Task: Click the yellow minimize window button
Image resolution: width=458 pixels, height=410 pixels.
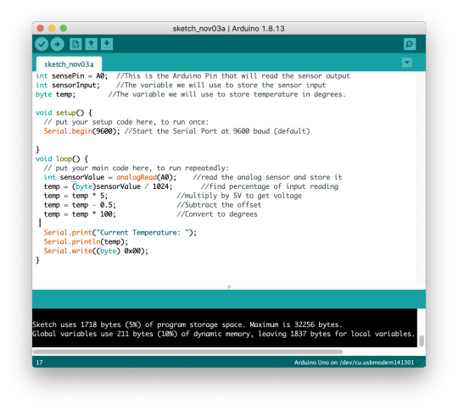Action: [x=52, y=28]
